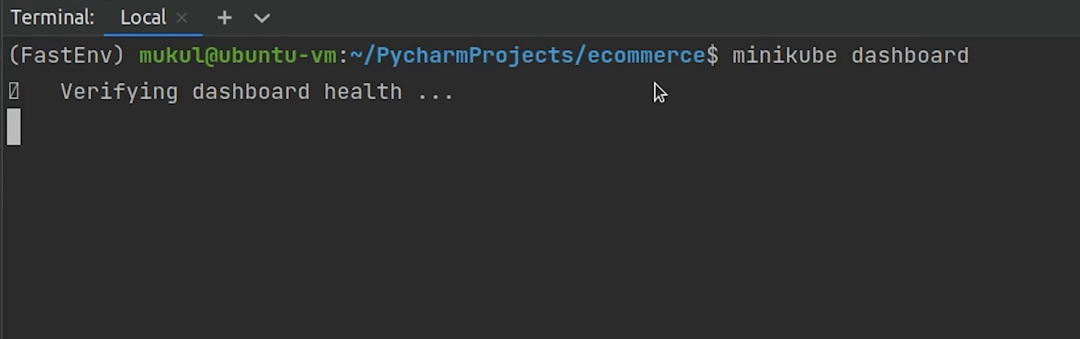This screenshot has width=1080, height=339.
Task: Click the trailing ellipsis after health
Action: pos(435,93)
